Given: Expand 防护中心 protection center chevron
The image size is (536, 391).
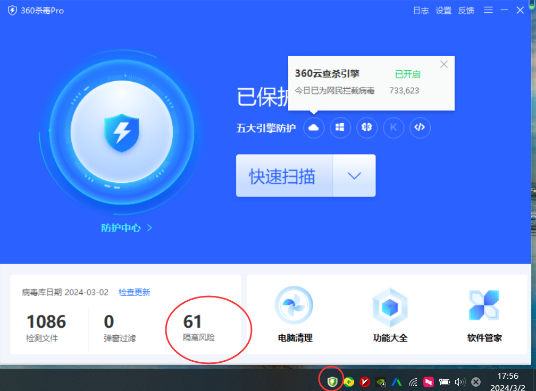Looking at the screenshot, I should pyautogui.click(x=149, y=228).
